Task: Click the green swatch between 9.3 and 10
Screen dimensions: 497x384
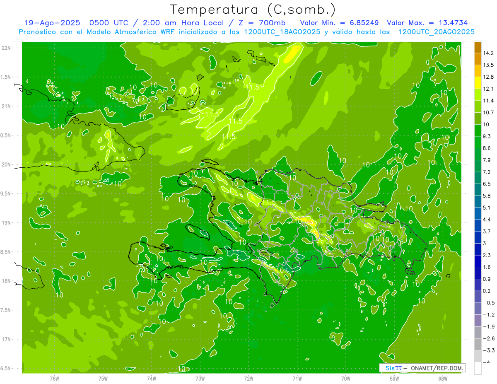Action: (x=478, y=130)
